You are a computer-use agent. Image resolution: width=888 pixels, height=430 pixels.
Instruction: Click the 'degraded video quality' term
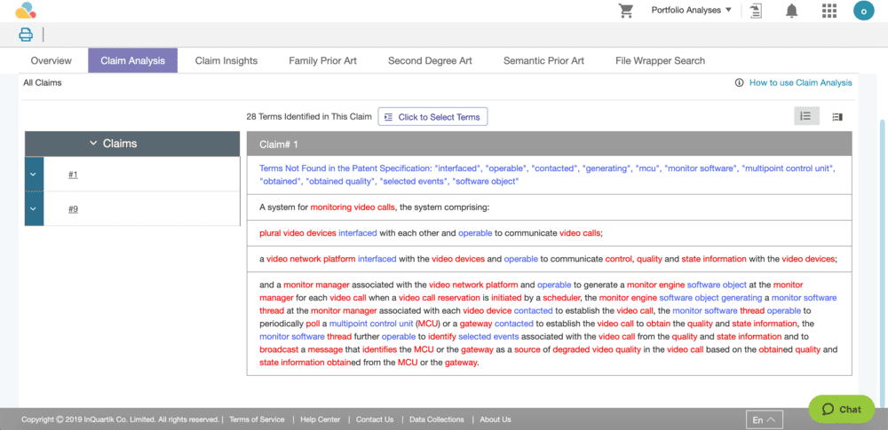click(x=598, y=349)
